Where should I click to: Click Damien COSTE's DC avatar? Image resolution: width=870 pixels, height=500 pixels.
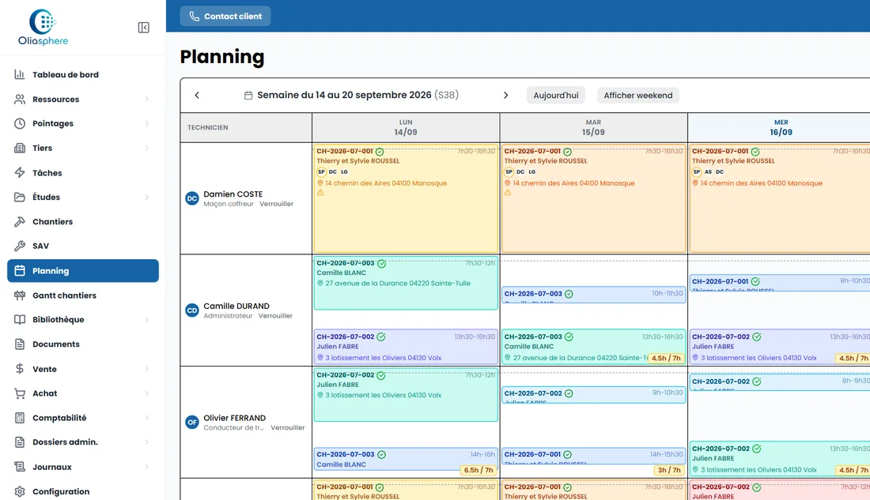(192, 198)
